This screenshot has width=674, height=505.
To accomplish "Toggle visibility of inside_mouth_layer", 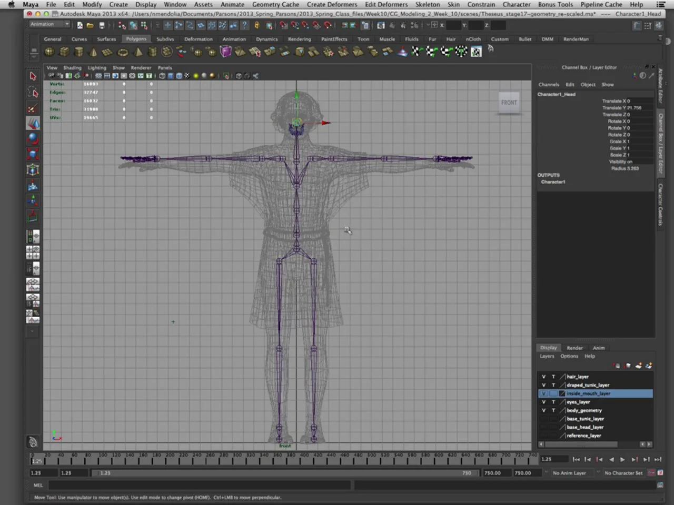I will pyautogui.click(x=543, y=393).
